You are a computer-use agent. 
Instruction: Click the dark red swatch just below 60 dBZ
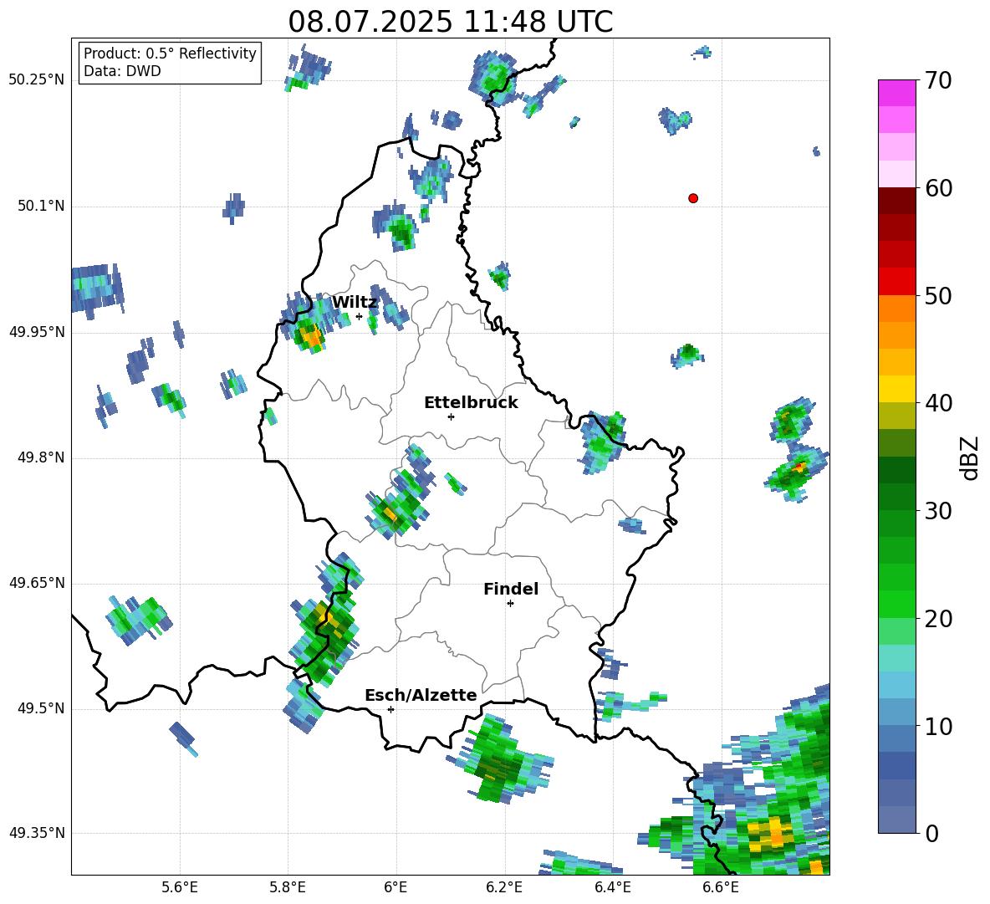pos(896,201)
